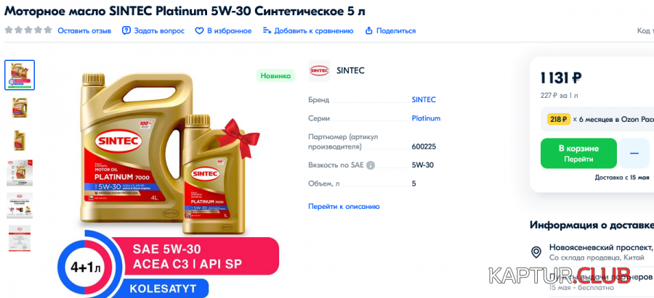Click the empty rating stars

tap(28, 30)
